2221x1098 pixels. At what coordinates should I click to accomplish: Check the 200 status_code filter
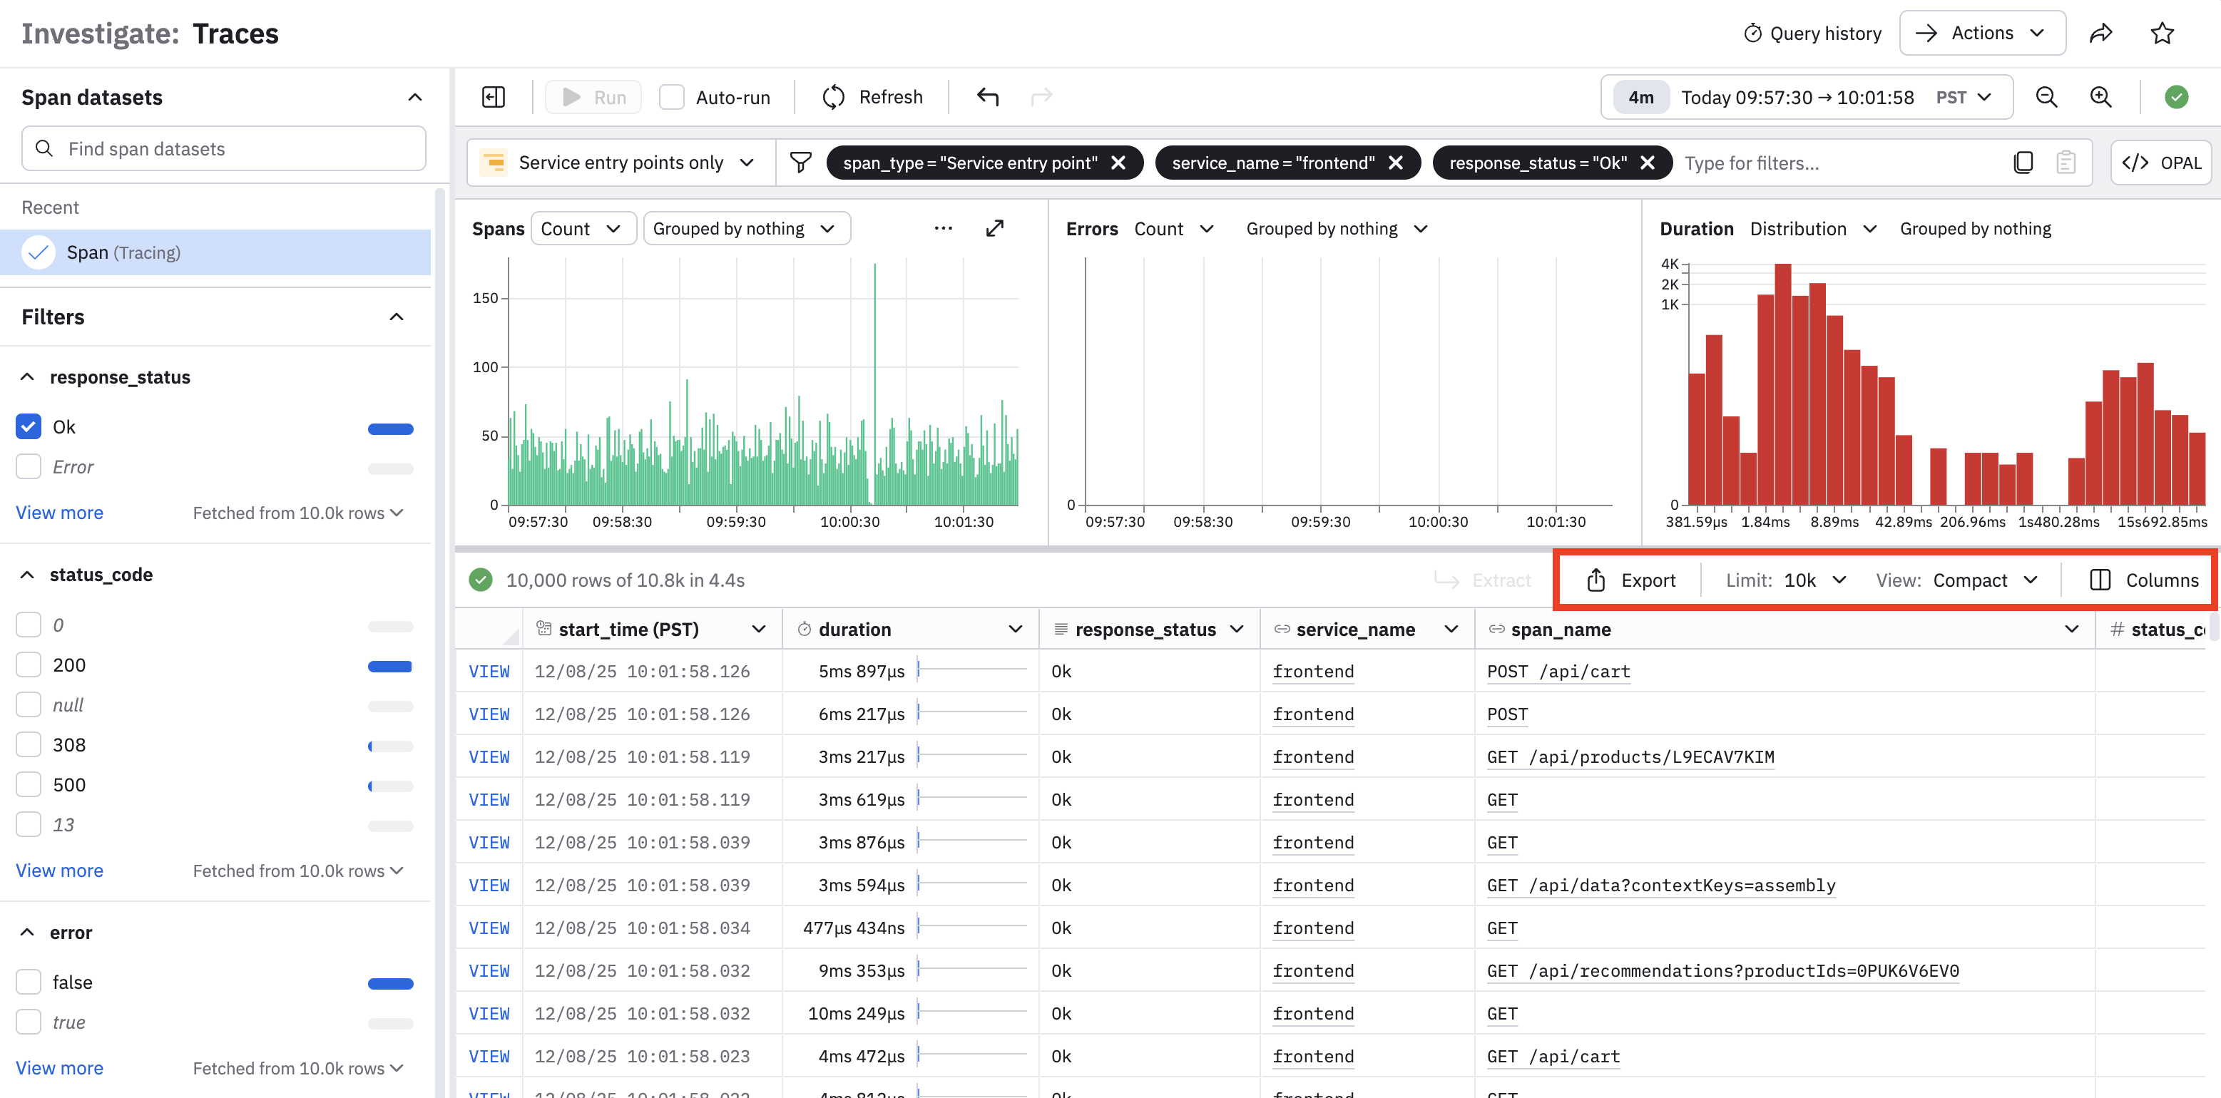pos(29,665)
